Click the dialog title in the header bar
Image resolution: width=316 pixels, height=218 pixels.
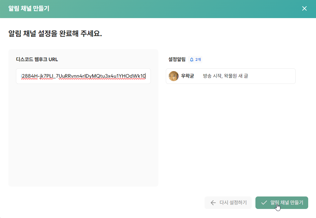[29, 9]
